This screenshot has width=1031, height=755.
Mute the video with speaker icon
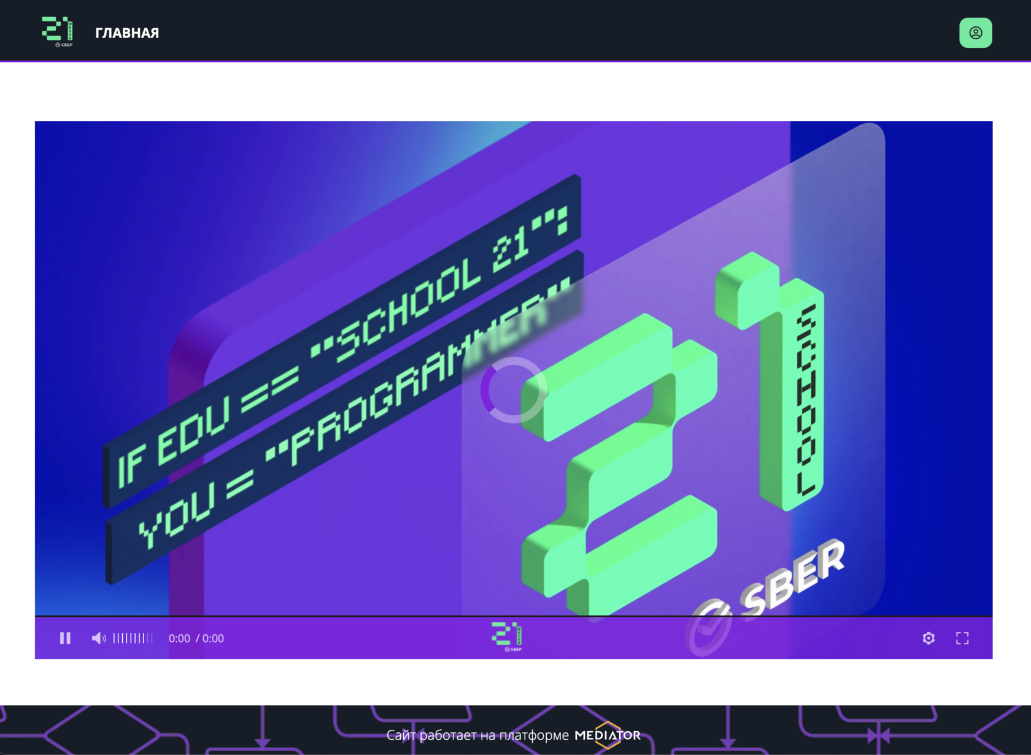coord(98,638)
